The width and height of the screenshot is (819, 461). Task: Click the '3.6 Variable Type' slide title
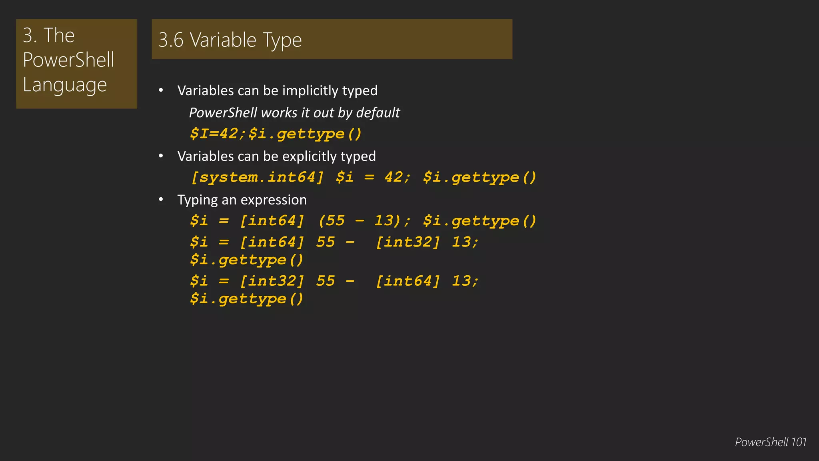click(230, 40)
